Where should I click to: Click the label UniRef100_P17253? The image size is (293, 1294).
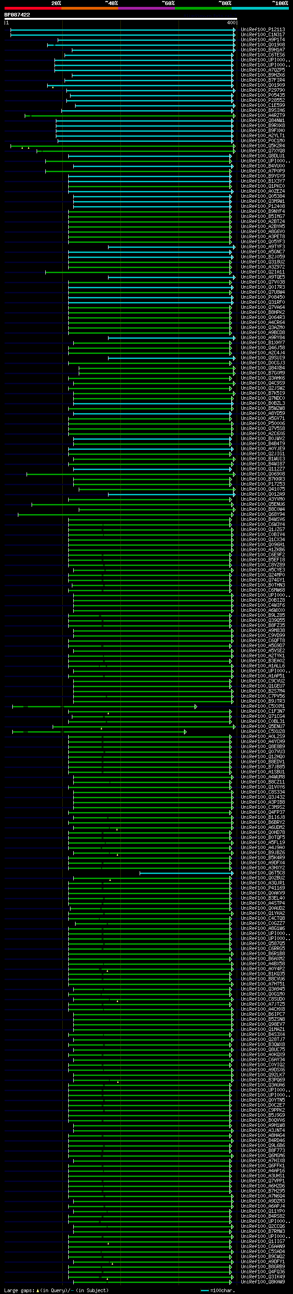point(263,484)
